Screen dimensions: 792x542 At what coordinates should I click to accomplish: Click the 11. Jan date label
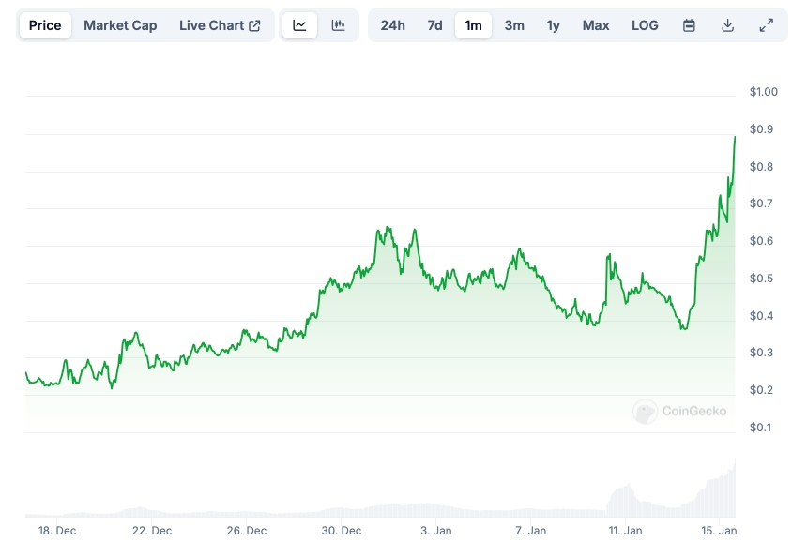pos(625,531)
